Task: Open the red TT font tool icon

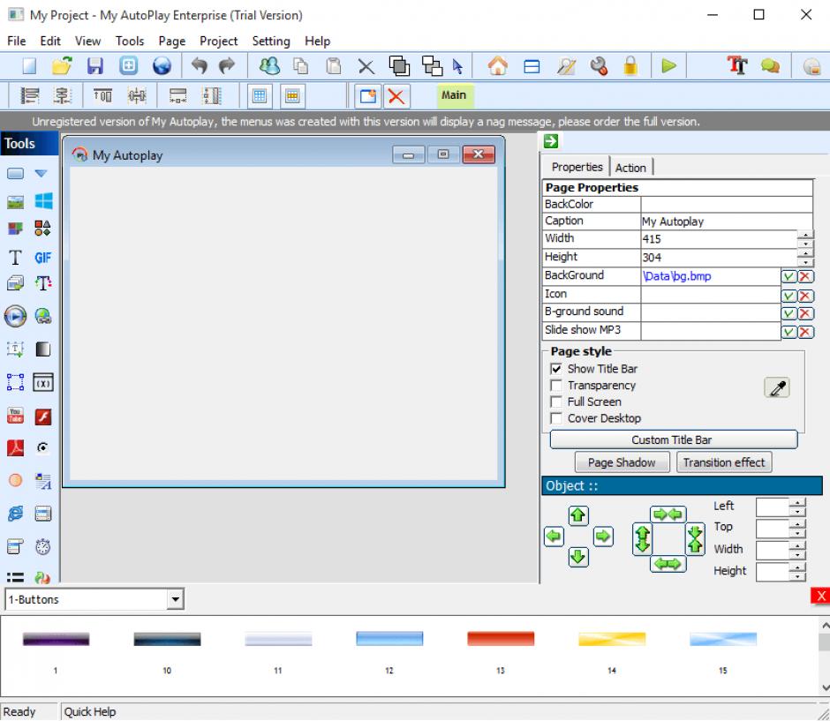Action: (x=736, y=65)
